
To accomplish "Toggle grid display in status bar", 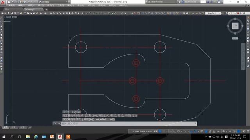I will [x=160, y=131].
